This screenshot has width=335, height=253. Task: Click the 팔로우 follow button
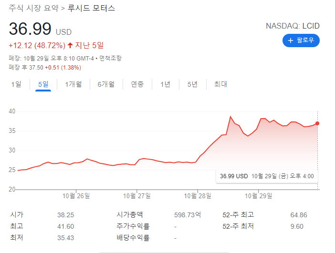[301, 40]
